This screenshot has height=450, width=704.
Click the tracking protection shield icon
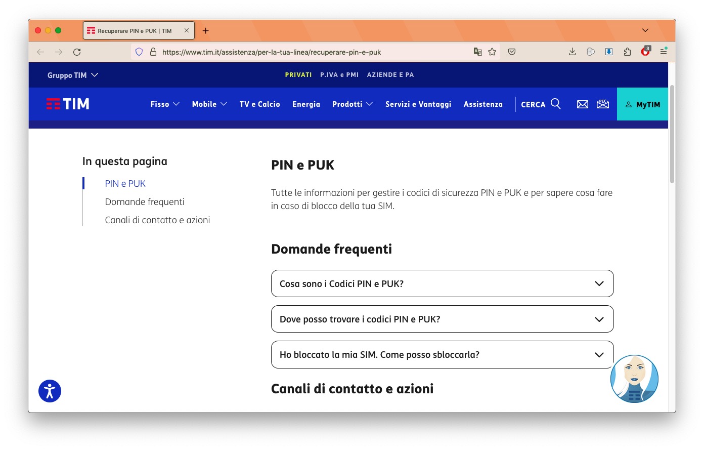[x=139, y=51]
